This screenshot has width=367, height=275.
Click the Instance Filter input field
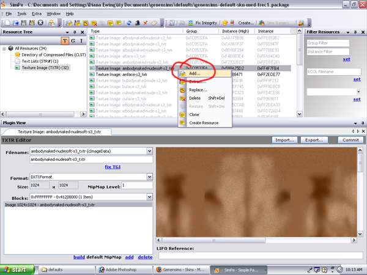(x=328, y=52)
